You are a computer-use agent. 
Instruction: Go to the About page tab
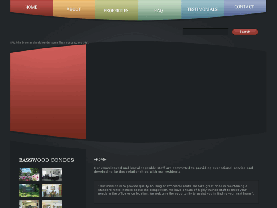(74, 9)
